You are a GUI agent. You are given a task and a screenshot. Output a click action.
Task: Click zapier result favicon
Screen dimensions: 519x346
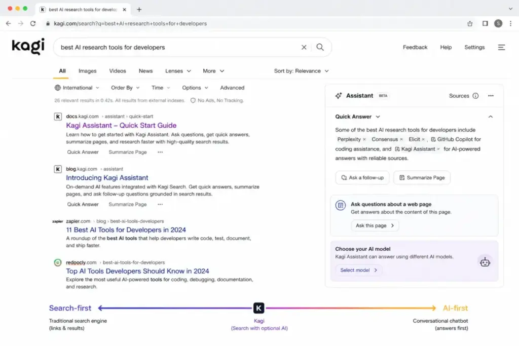click(58, 221)
